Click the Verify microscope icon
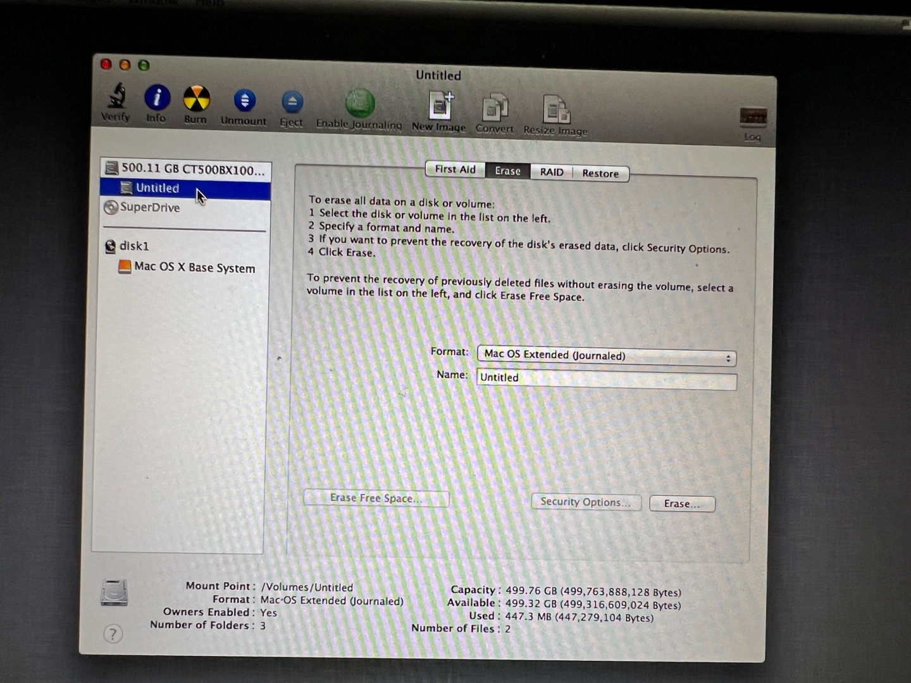This screenshot has width=911, height=683. tap(116, 97)
